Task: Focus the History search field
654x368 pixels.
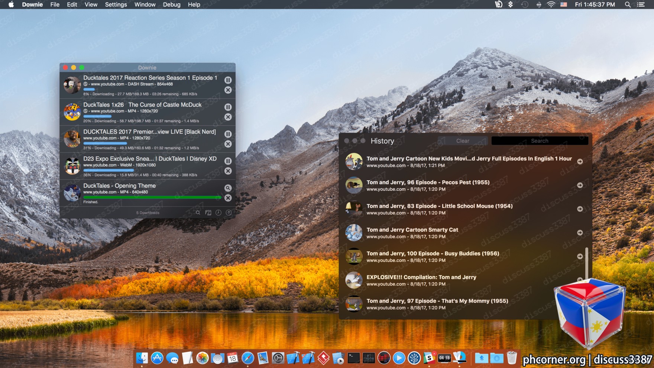Action: click(540, 141)
